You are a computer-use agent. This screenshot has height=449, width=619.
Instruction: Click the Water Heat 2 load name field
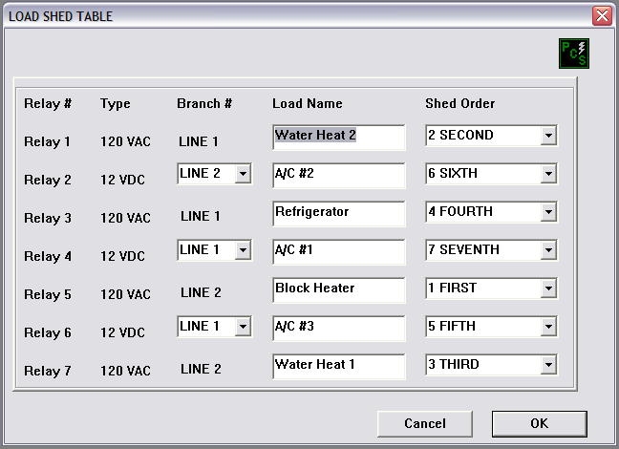point(339,137)
